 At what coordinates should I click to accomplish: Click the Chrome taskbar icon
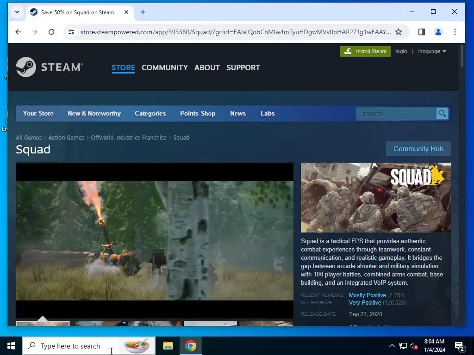(190, 346)
